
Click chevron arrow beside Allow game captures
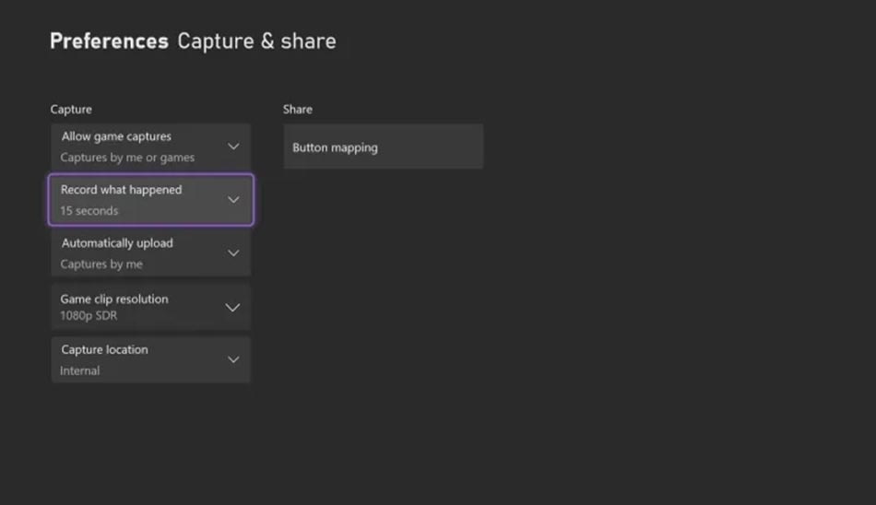[x=233, y=147]
